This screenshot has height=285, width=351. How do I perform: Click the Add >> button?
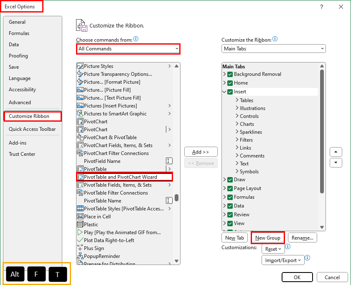(201, 152)
